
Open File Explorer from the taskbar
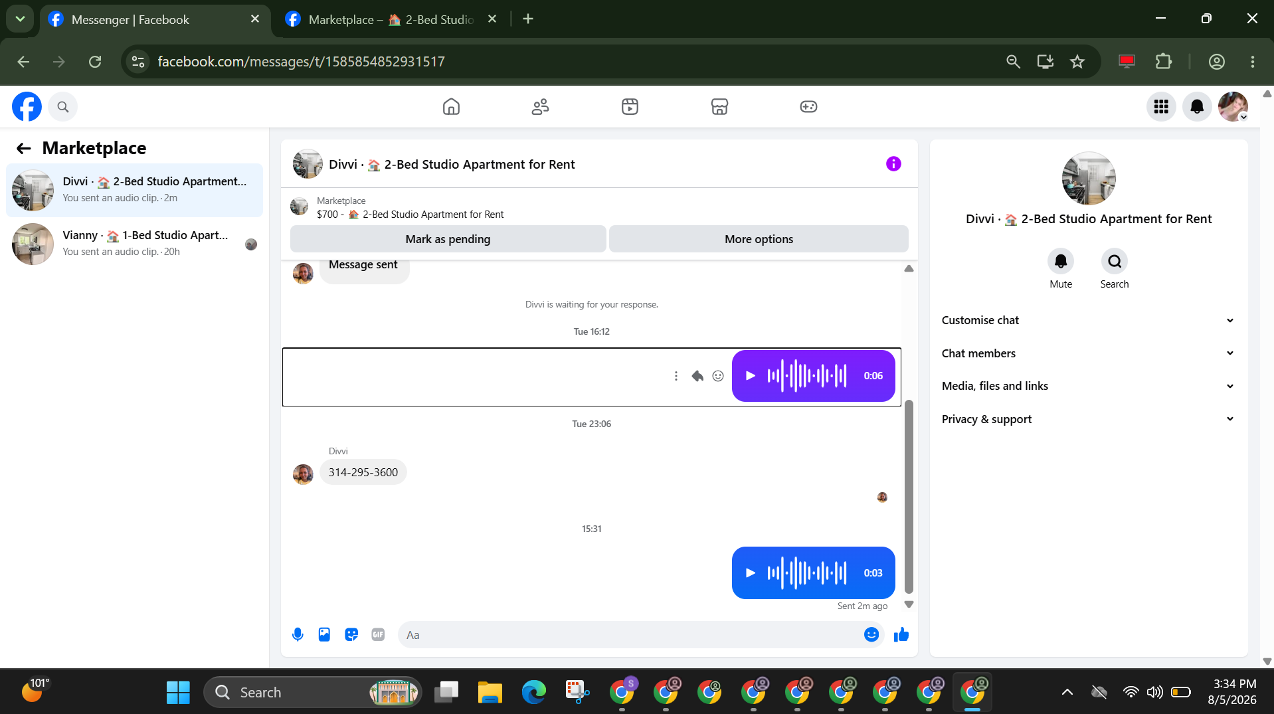pyautogui.click(x=490, y=692)
